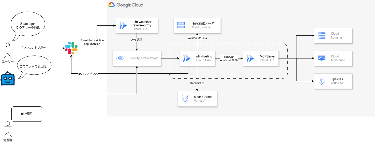Viewport: 375px width, 142px height.
Task: Click the Volume Mounts label
Action: pos(197,38)
